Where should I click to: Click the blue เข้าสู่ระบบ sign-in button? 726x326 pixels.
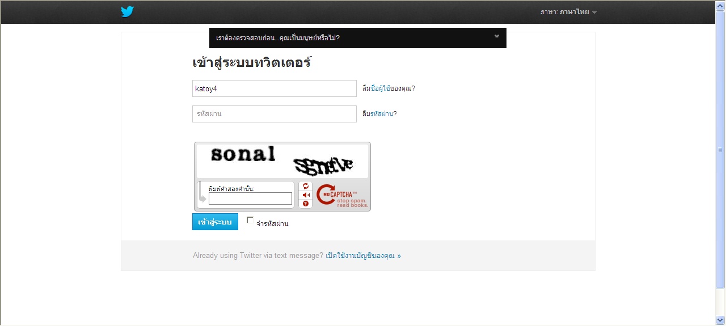tap(215, 222)
